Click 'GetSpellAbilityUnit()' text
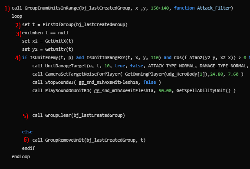 pyautogui.click(x=204, y=91)
